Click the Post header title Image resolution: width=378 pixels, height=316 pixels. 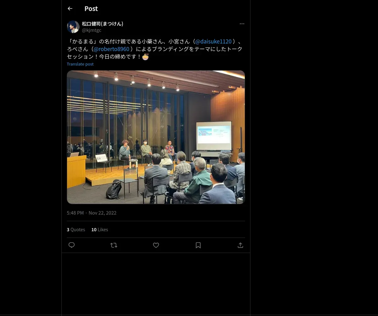91,9
